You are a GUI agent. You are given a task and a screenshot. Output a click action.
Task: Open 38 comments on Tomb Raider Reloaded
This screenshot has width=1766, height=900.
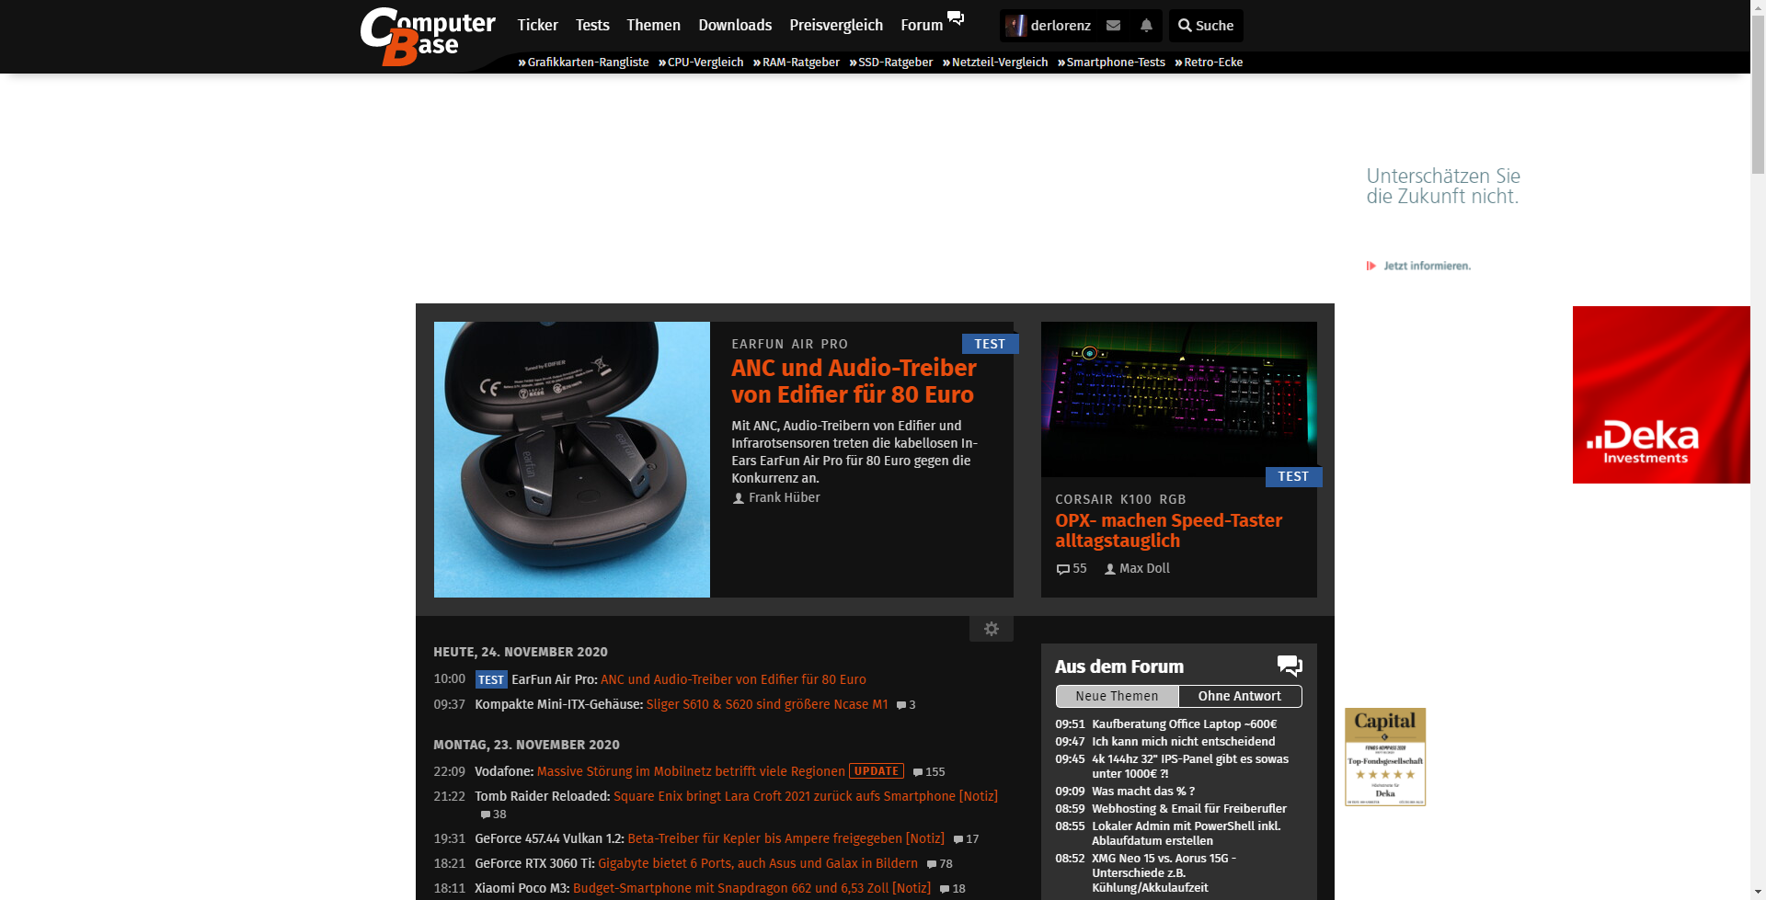(493, 815)
